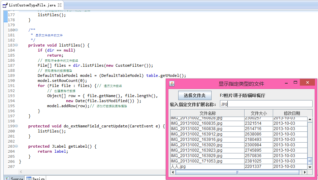Click the Java file icon on the editor tab
The width and height of the screenshot is (318, 180).
(x=5, y=5)
